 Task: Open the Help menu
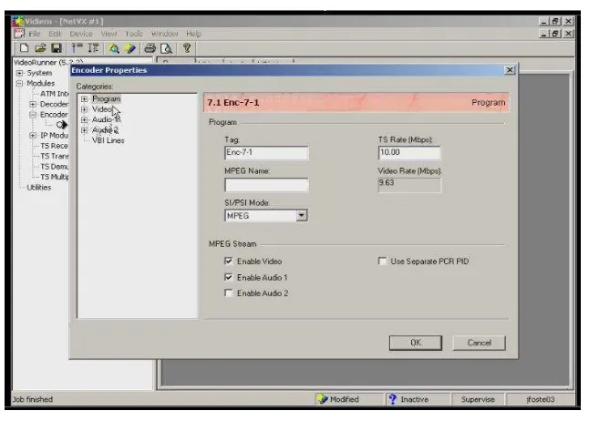pos(194,34)
